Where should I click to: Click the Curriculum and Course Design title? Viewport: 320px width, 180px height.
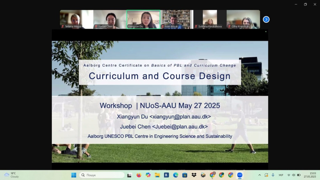pos(160,76)
